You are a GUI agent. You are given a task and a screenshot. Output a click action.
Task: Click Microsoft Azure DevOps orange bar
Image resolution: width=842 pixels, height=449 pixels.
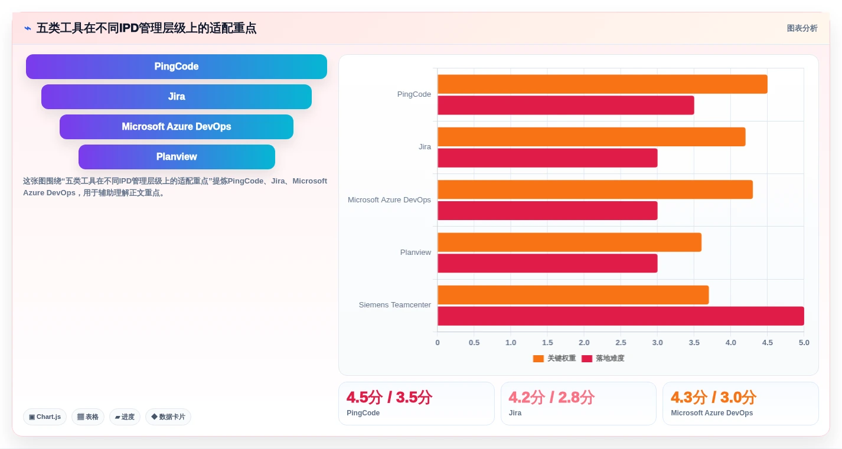[x=595, y=189]
